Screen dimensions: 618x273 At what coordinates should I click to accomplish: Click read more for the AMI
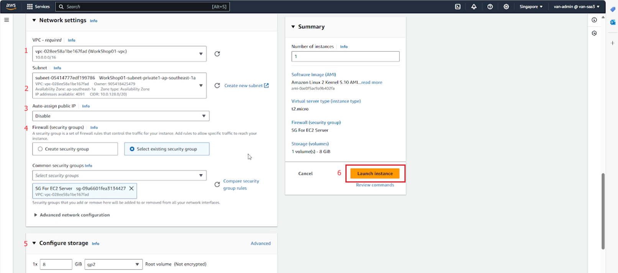(371, 82)
